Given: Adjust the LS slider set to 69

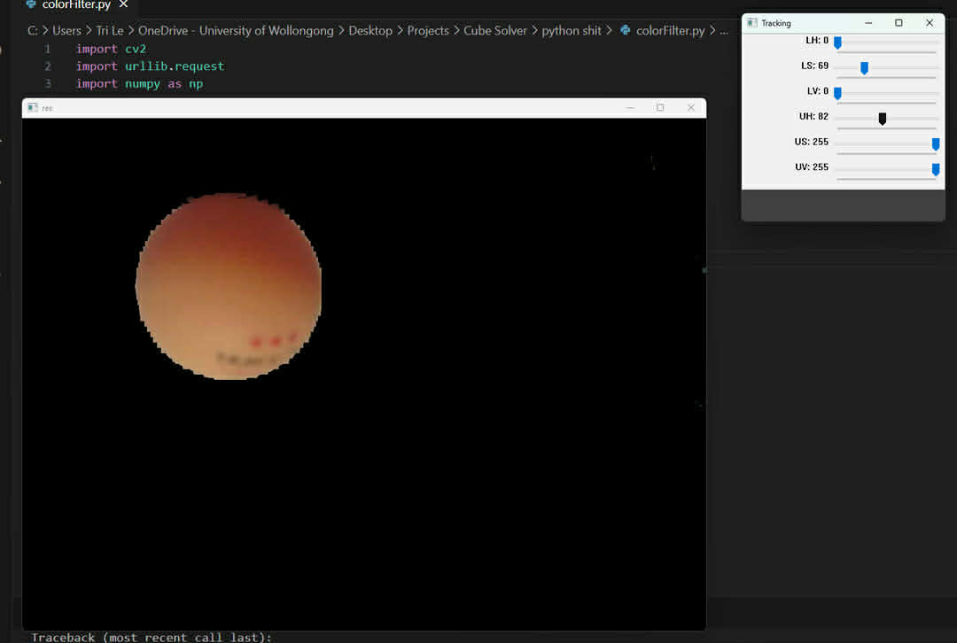Looking at the screenshot, I should click(863, 66).
